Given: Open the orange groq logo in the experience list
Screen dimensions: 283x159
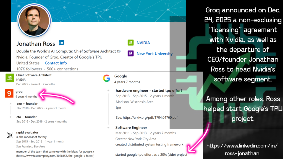Looking at the screenshot, I should [9, 94].
